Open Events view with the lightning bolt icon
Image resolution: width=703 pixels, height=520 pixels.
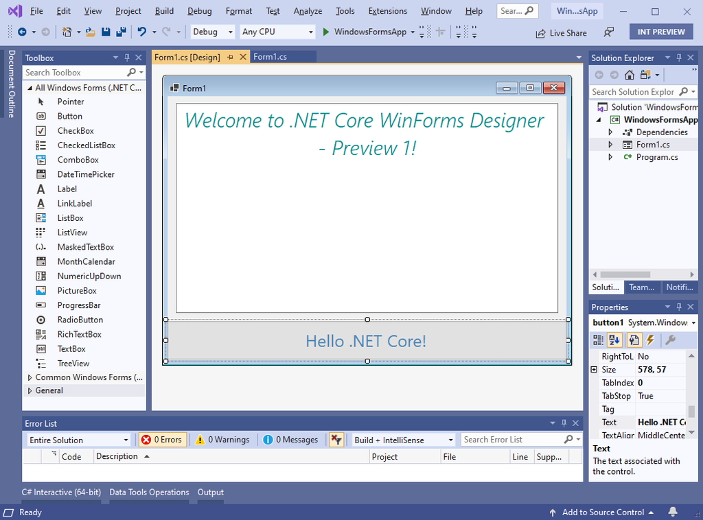[649, 340]
